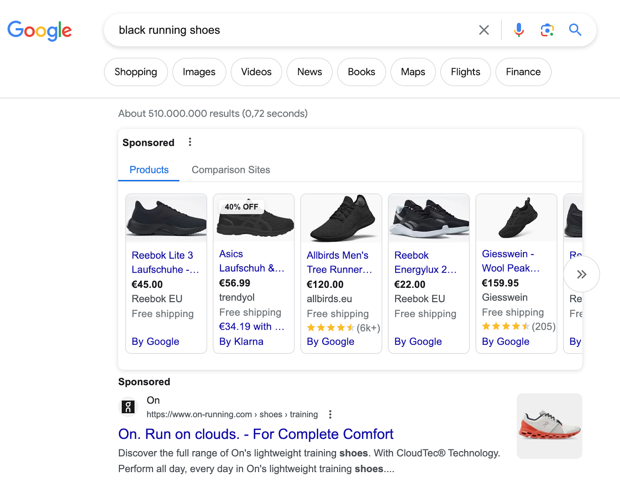620x486 pixels.
Task: Click the €56.99 price text
Action: pos(235,283)
